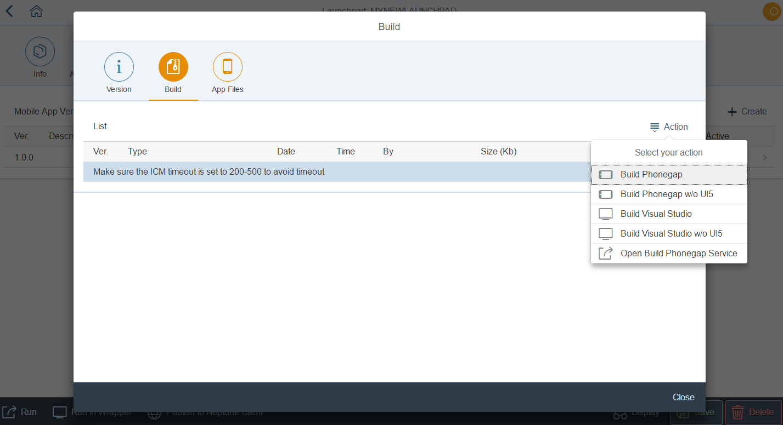Click Create to add version
Viewport: 783px width, 425px height.
747,112
